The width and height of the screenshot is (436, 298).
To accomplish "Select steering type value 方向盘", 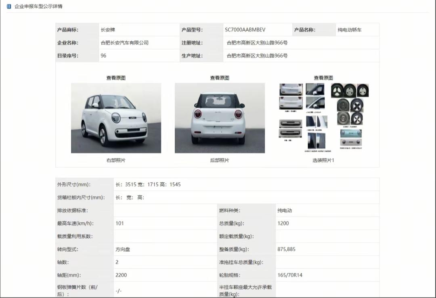I will pyautogui.click(x=123, y=249).
